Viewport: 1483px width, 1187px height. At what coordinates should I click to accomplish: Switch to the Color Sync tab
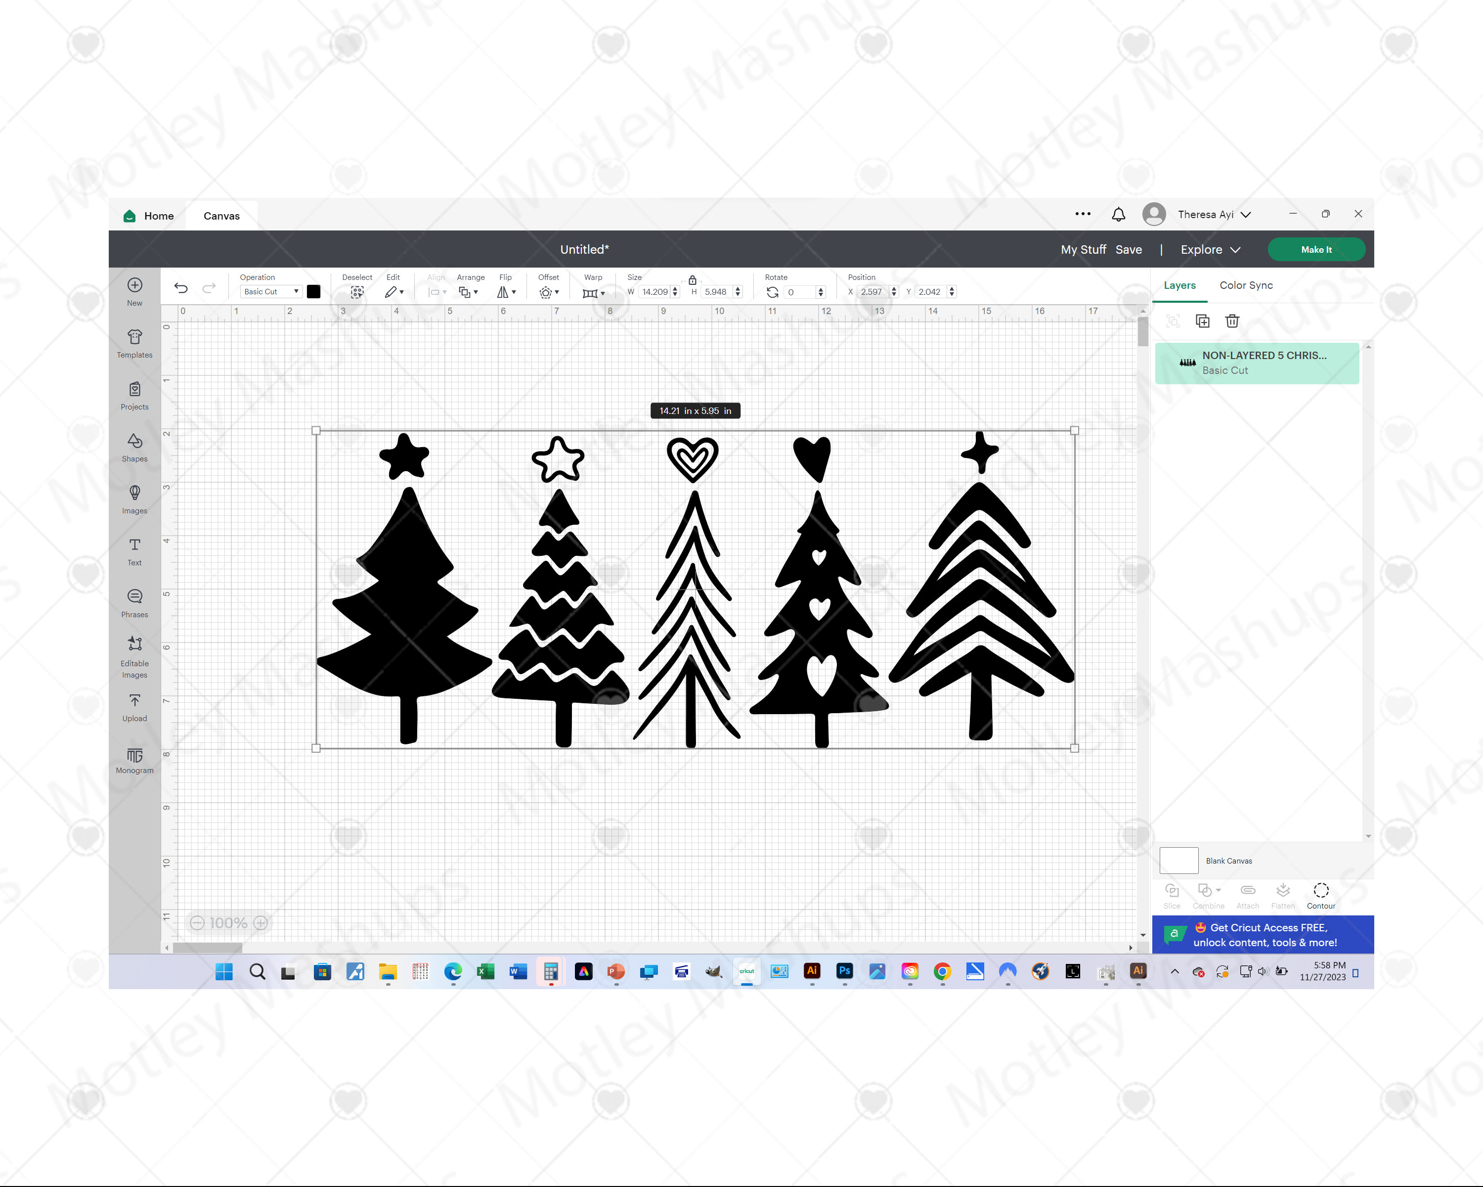pos(1245,285)
